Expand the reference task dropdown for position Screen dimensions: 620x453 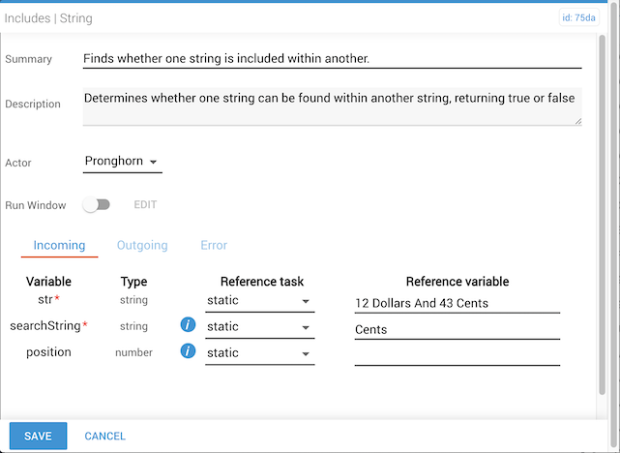pos(259,354)
